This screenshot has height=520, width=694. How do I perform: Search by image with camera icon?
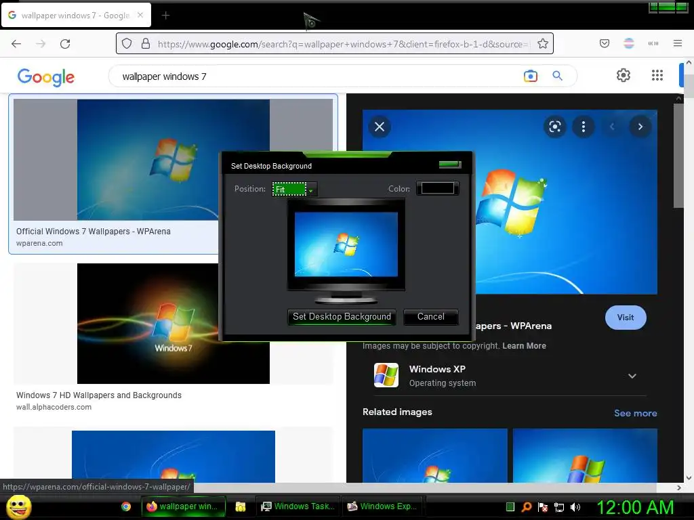point(530,76)
